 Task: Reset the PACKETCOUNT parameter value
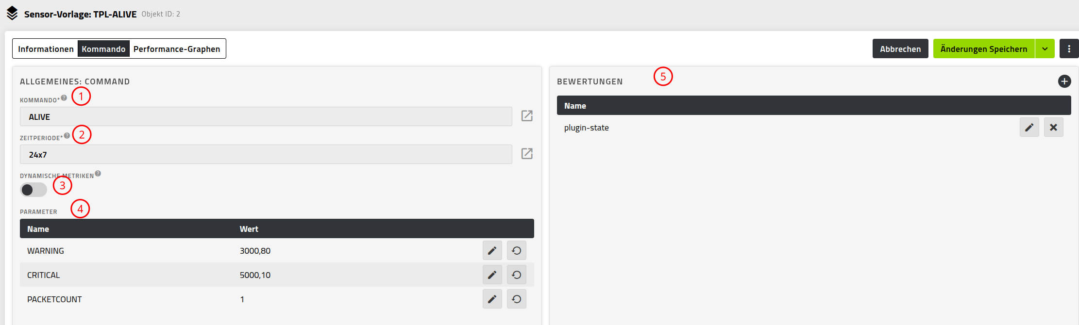[516, 299]
